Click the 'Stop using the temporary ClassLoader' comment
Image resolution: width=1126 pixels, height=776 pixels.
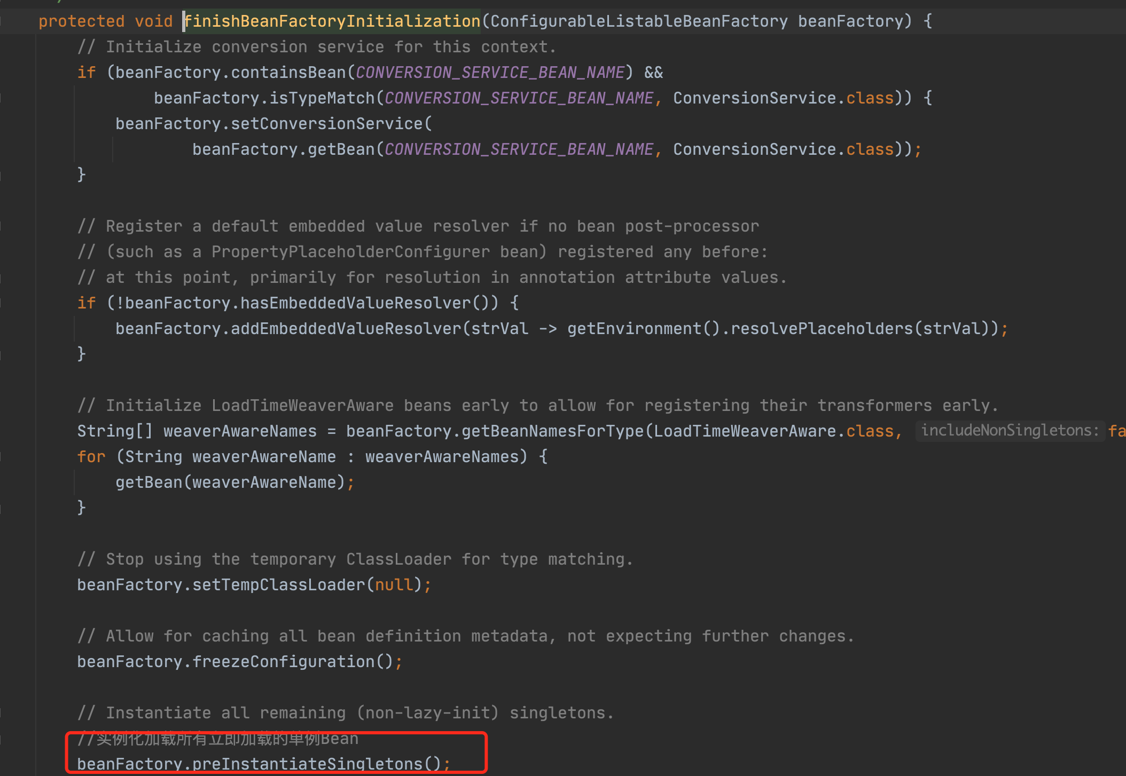(355, 559)
